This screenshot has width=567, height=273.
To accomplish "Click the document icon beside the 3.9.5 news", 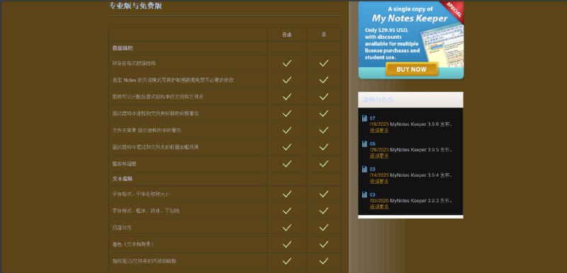I will tap(364, 144).
